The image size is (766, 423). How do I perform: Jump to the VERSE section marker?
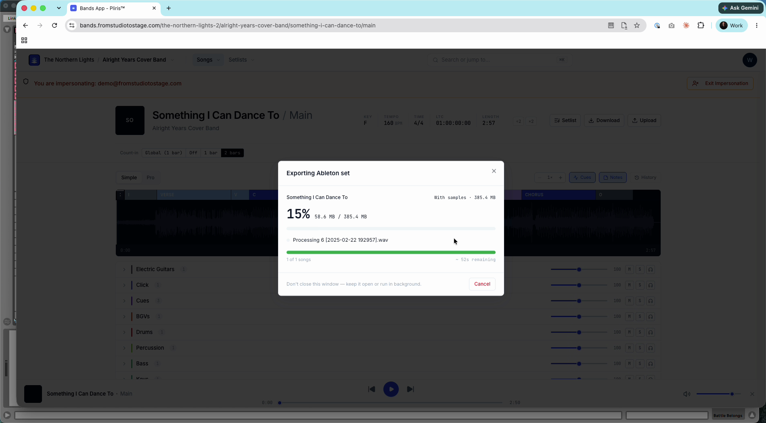[x=194, y=195]
